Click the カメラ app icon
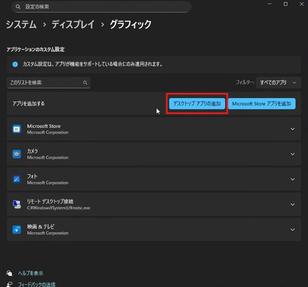 pos(17,154)
